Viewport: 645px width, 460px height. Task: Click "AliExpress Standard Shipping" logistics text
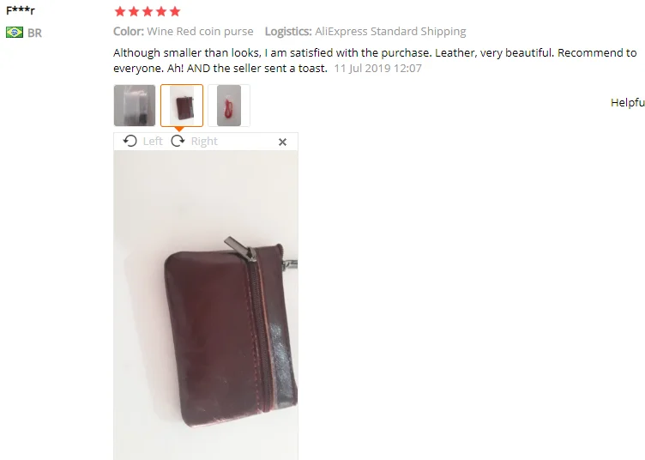click(x=390, y=32)
